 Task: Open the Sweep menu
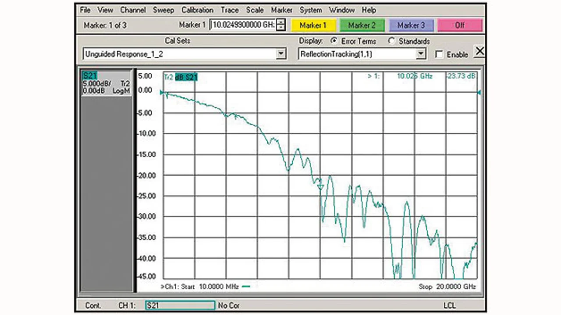(163, 10)
